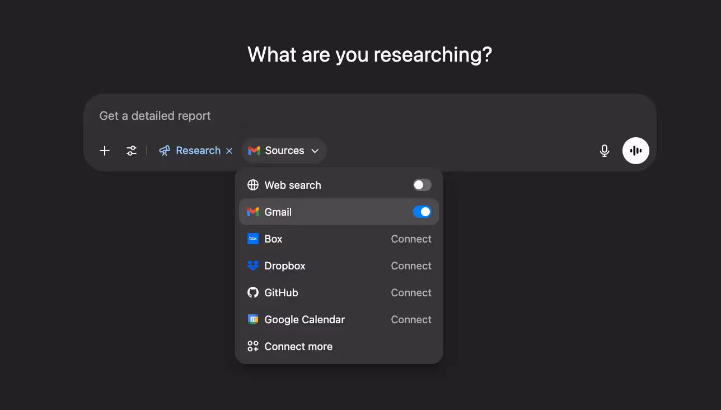The image size is (721, 410).
Task: Click the Web search globe icon
Action: click(x=253, y=185)
